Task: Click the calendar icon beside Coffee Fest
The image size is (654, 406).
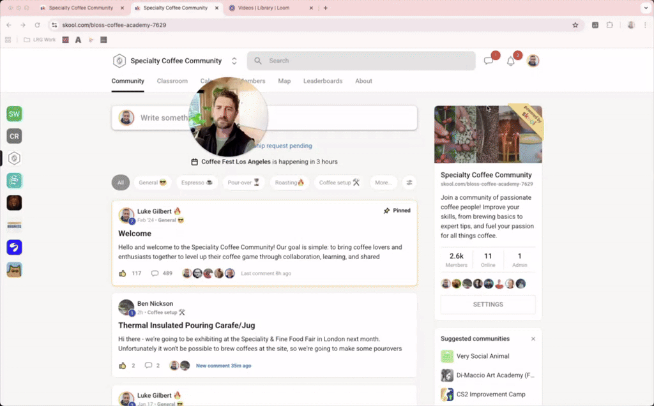Action: click(194, 162)
